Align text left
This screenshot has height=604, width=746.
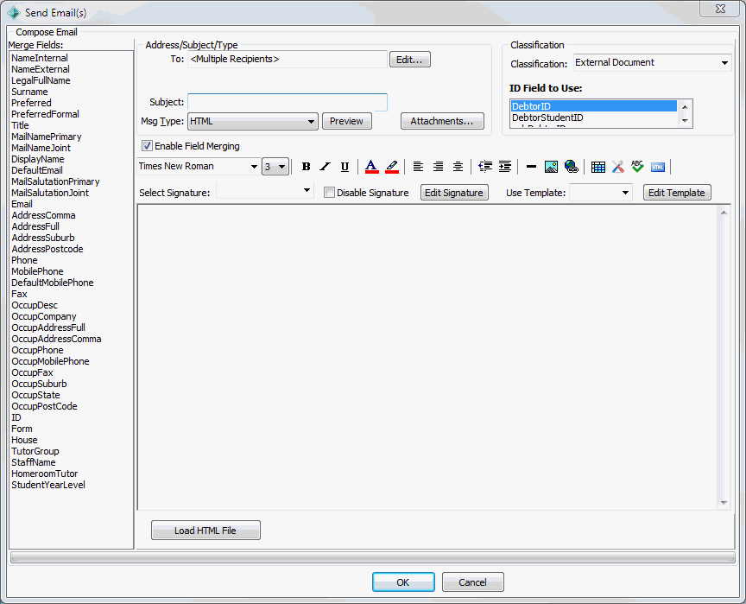(x=418, y=167)
